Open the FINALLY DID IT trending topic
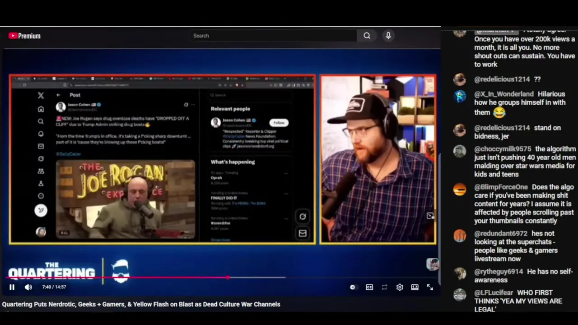578x325 pixels. point(224,198)
